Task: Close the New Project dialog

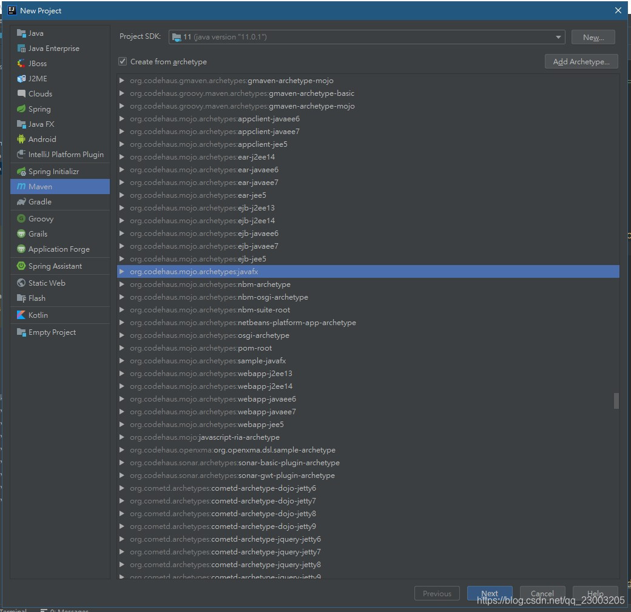Action: (x=618, y=10)
